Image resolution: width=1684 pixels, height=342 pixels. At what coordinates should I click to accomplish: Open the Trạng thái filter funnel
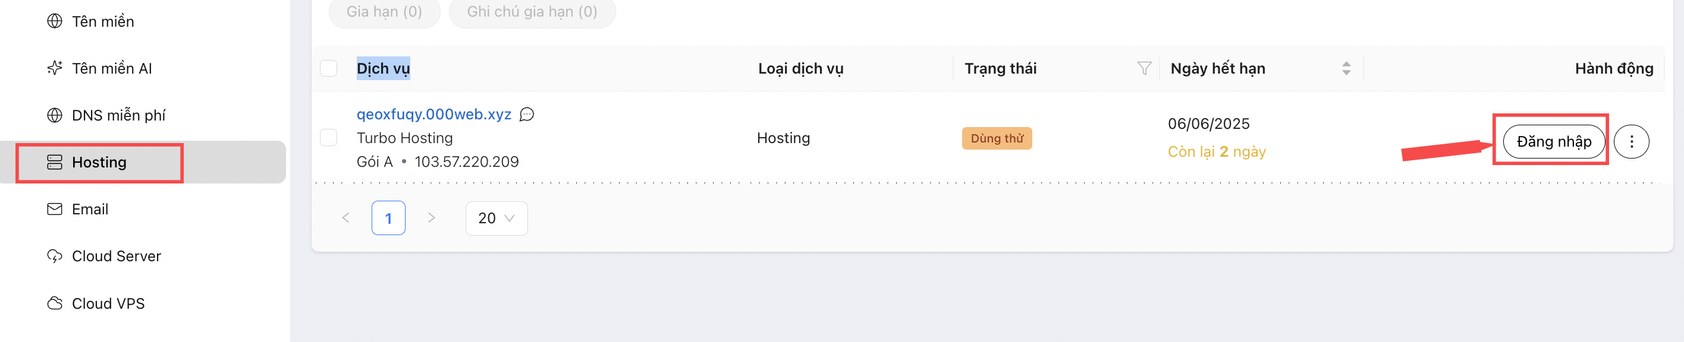tap(1144, 68)
